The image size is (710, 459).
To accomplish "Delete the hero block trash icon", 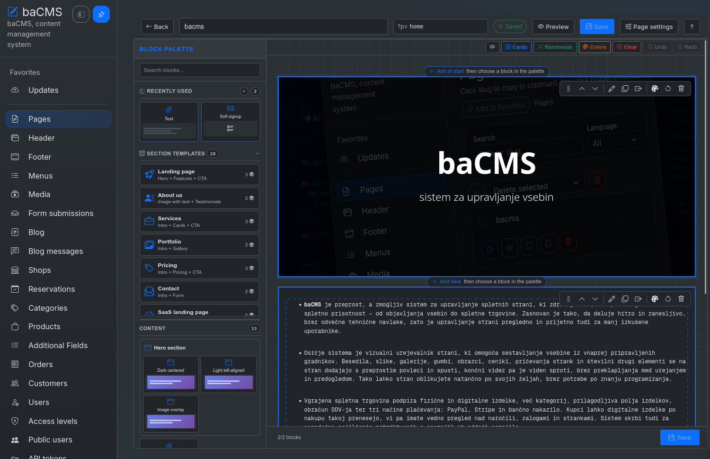I will (x=681, y=89).
